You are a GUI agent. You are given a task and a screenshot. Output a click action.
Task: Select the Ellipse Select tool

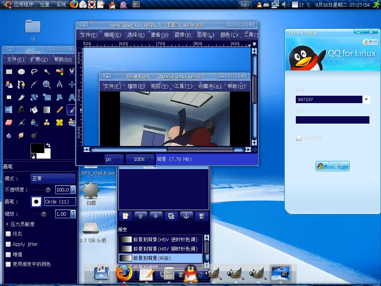(x=21, y=71)
